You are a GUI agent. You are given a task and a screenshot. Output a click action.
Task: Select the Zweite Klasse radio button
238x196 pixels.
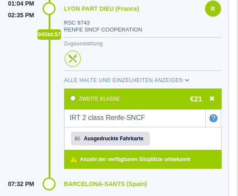pos(73,98)
